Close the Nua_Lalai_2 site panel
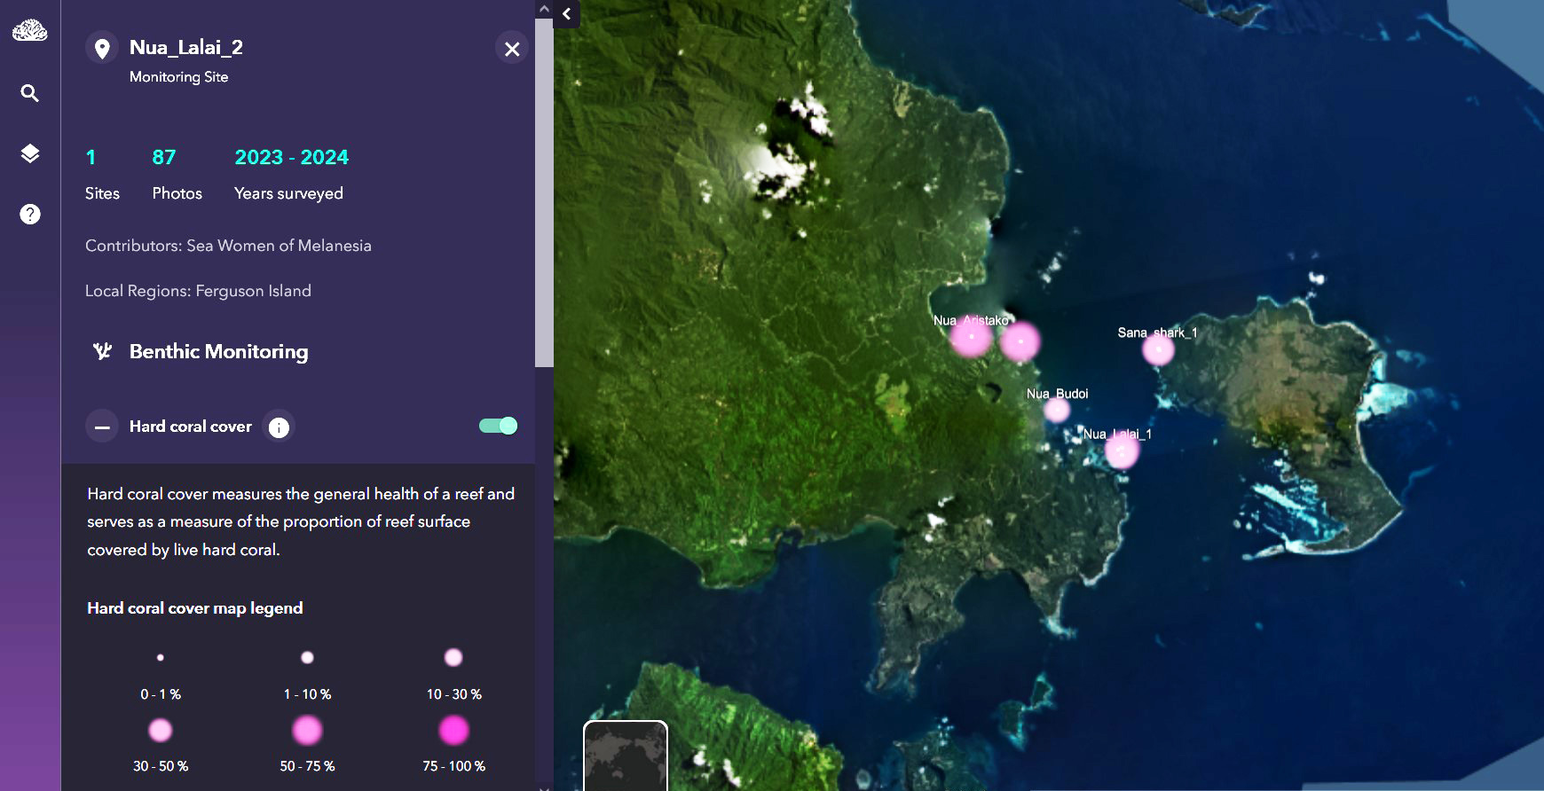Viewport: 1544px width, 791px height. click(512, 49)
